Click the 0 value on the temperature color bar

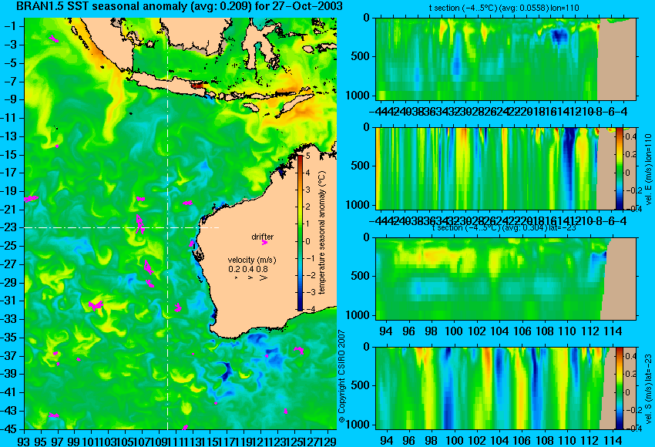coord(308,241)
